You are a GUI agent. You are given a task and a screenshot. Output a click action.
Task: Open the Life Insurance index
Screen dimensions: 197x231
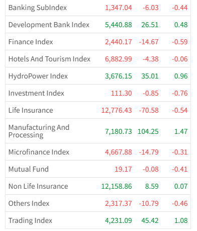click(x=31, y=110)
